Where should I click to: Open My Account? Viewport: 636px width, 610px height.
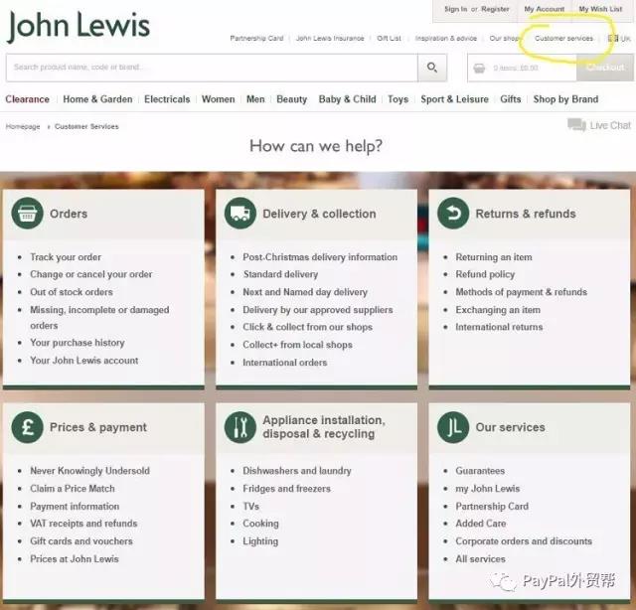click(545, 9)
